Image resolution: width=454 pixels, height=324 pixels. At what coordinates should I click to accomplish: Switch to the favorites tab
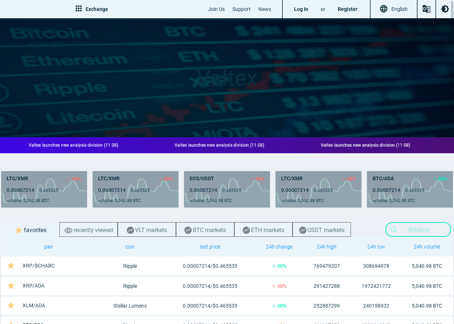[30, 230]
